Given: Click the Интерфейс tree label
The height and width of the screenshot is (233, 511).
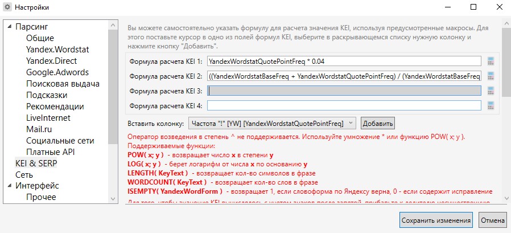Looking at the screenshot, I should (x=37, y=186).
